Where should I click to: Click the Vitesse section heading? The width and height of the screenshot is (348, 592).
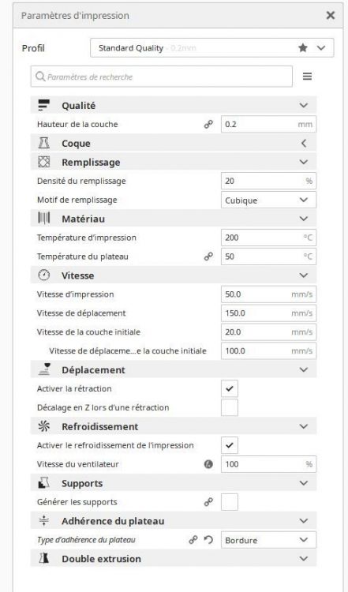coord(78,275)
